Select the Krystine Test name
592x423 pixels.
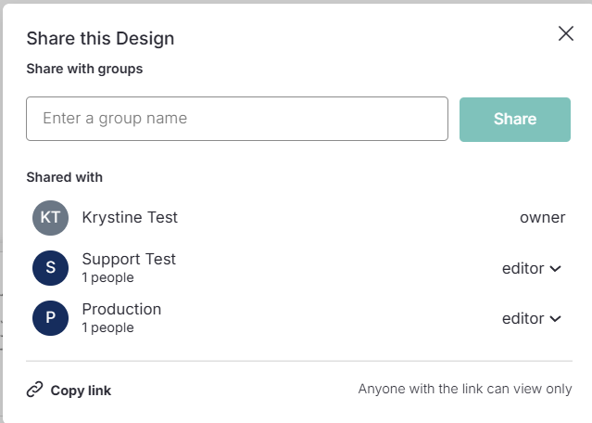pyautogui.click(x=130, y=217)
